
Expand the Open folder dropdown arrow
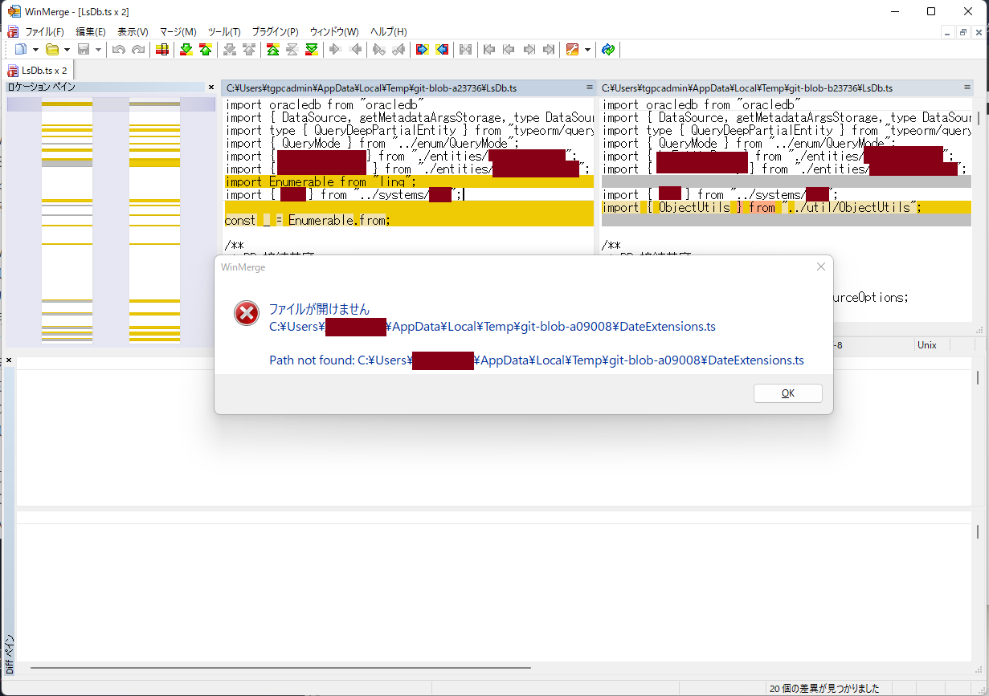pos(67,50)
